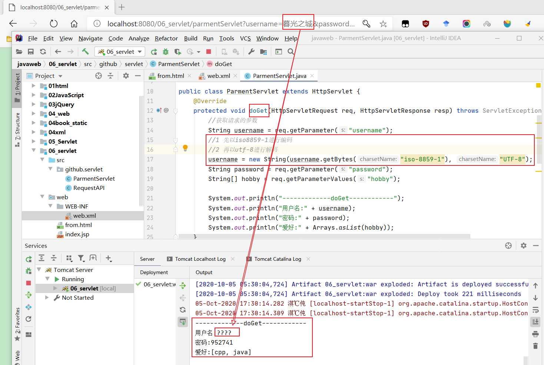Click 06_servlet breadcrumb
544x365 pixels.
tap(63, 64)
